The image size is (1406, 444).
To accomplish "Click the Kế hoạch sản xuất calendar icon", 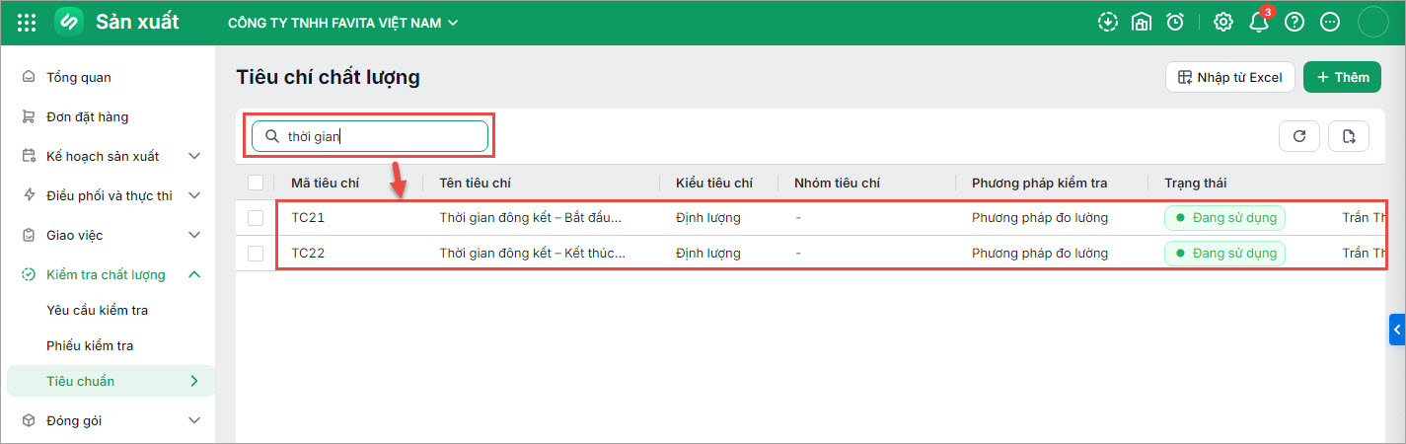I will coord(29,156).
